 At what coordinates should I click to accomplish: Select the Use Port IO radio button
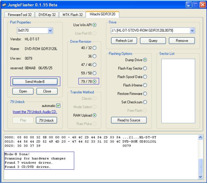click(x=94, y=33)
